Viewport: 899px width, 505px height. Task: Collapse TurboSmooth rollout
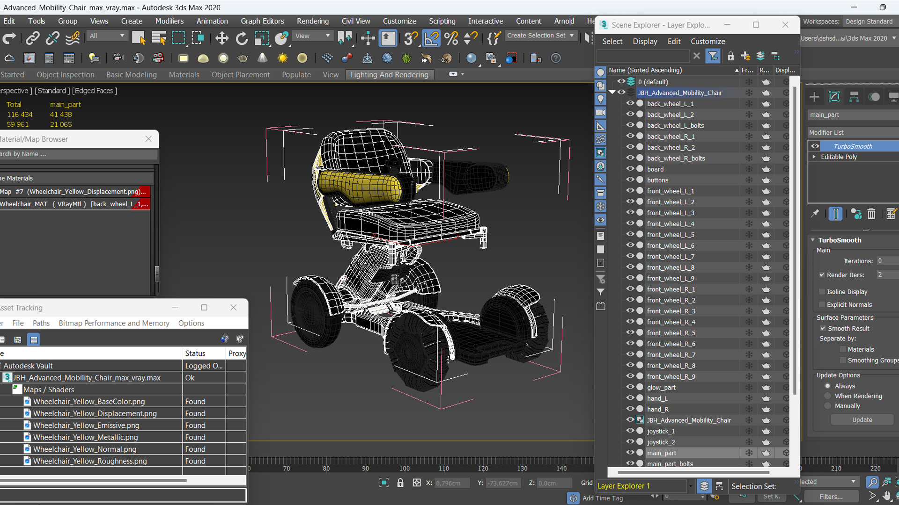813,240
